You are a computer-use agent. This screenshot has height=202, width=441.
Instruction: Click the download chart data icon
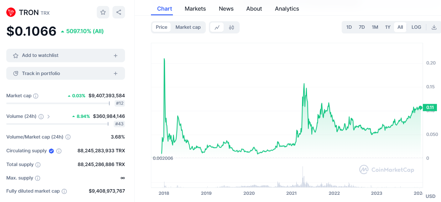click(434, 27)
